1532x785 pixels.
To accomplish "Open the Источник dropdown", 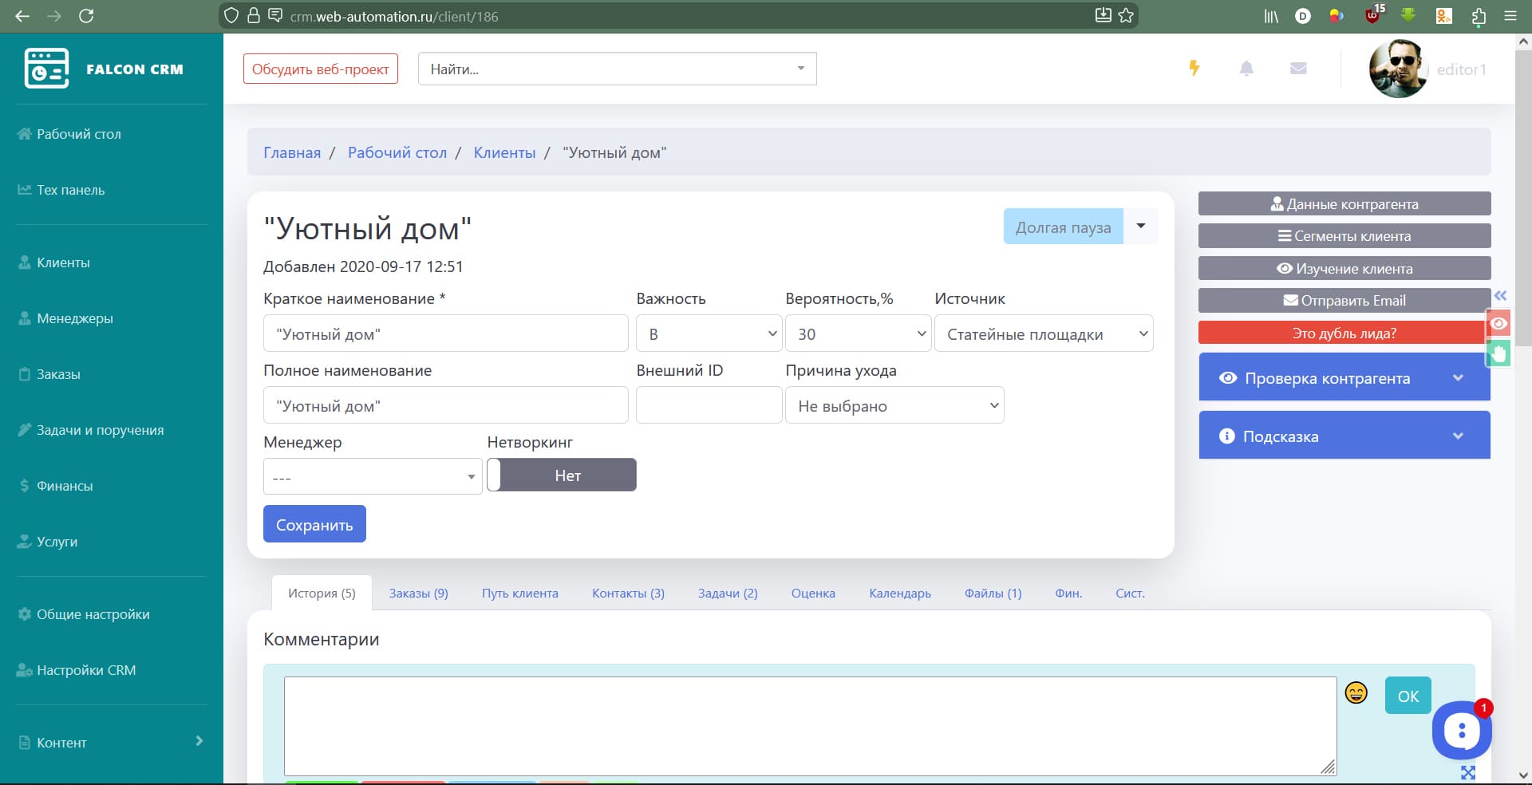I will tap(1043, 334).
